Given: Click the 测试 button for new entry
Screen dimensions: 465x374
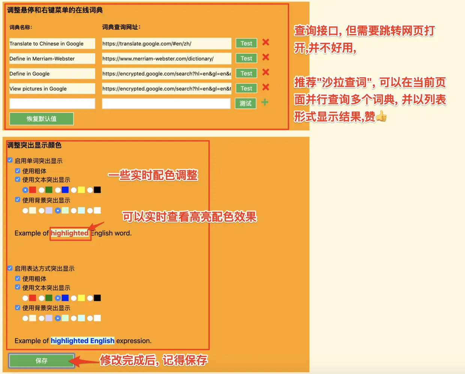Looking at the screenshot, I should 246,104.
